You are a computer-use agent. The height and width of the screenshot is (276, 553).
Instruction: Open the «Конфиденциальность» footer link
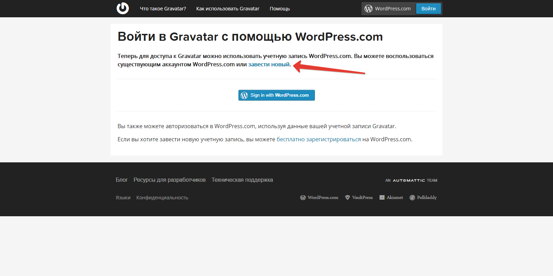pos(162,198)
